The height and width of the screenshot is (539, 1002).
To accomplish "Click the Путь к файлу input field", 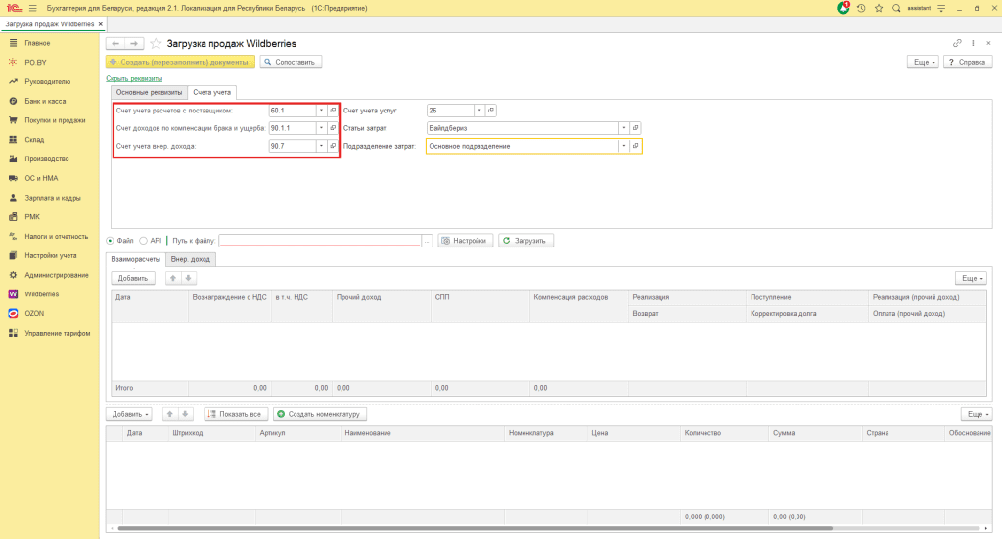I will 320,240.
